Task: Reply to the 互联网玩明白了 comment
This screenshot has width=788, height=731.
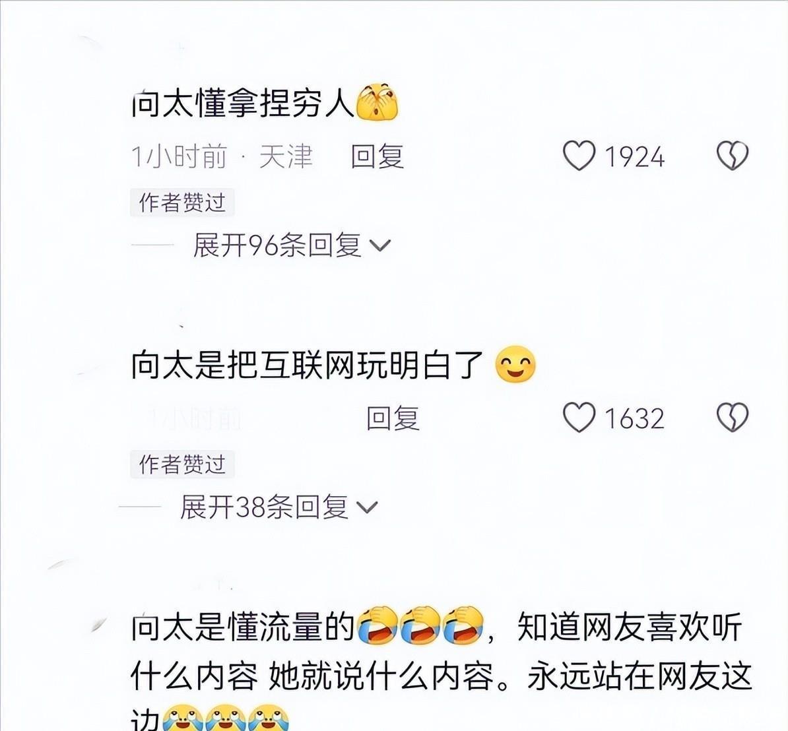Action: (x=393, y=418)
